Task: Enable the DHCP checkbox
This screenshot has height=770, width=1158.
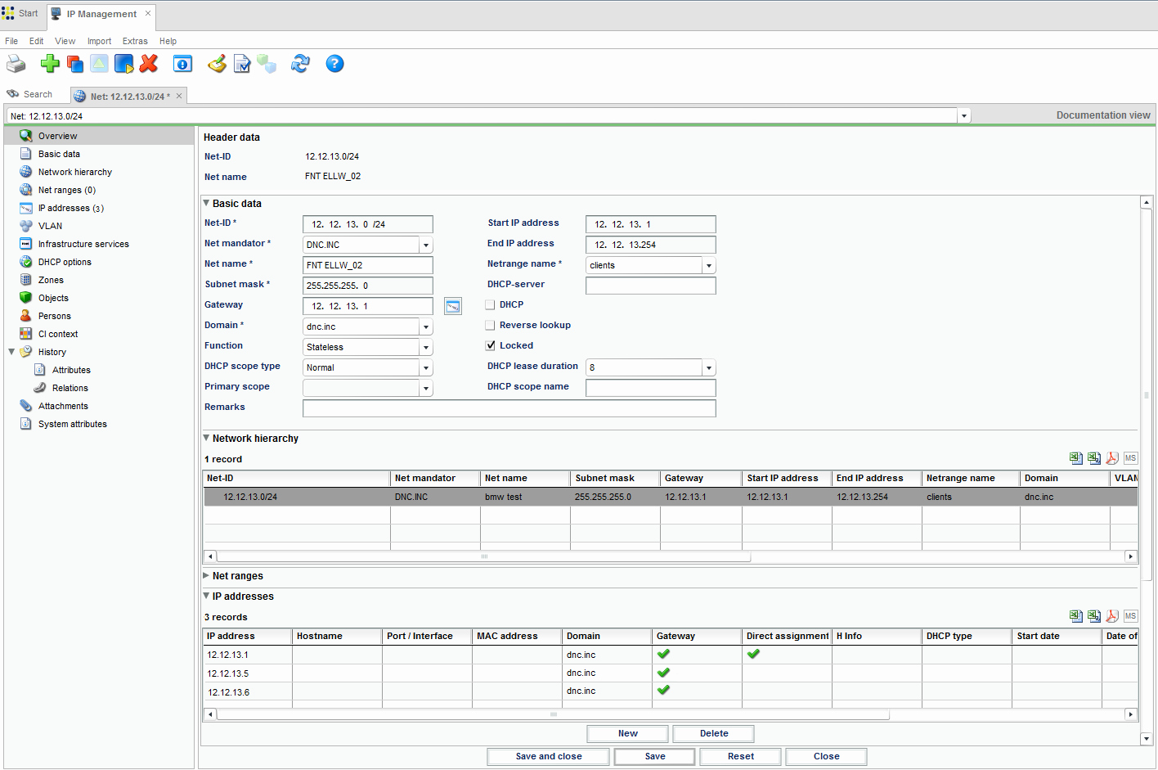Action: (491, 304)
